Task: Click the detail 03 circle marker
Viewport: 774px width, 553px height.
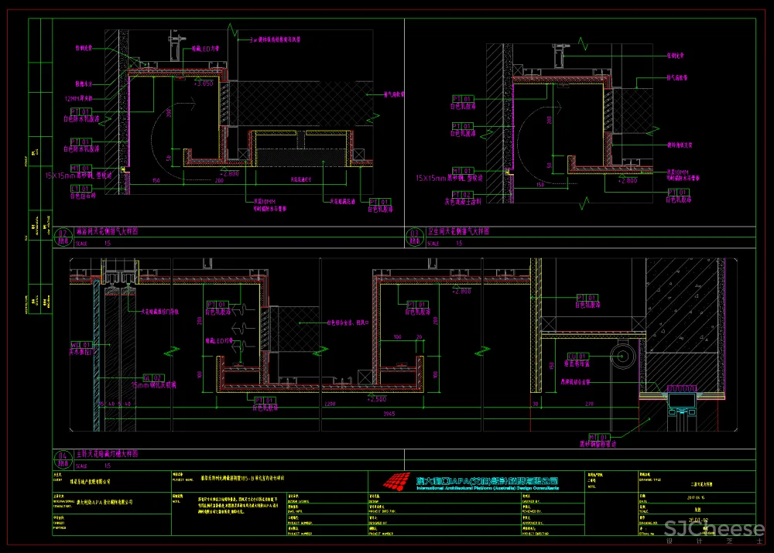Action: pyautogui.click(x=414, y=237)
